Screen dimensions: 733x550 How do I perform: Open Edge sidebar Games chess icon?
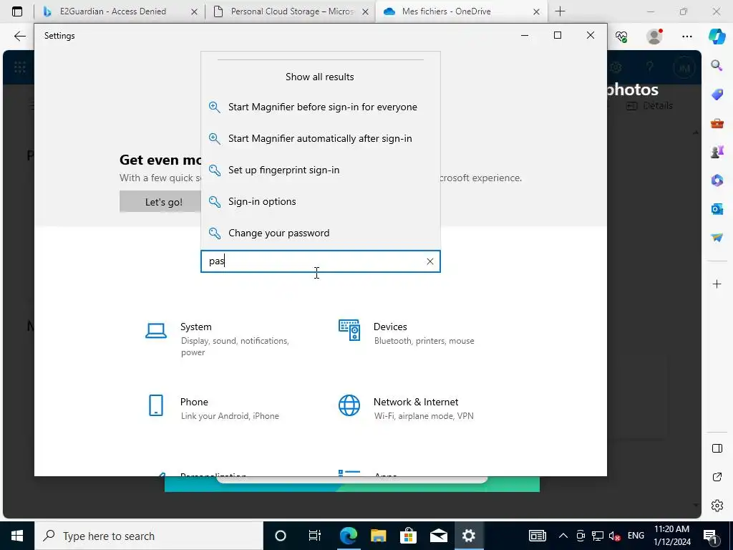tap(717, 152)
